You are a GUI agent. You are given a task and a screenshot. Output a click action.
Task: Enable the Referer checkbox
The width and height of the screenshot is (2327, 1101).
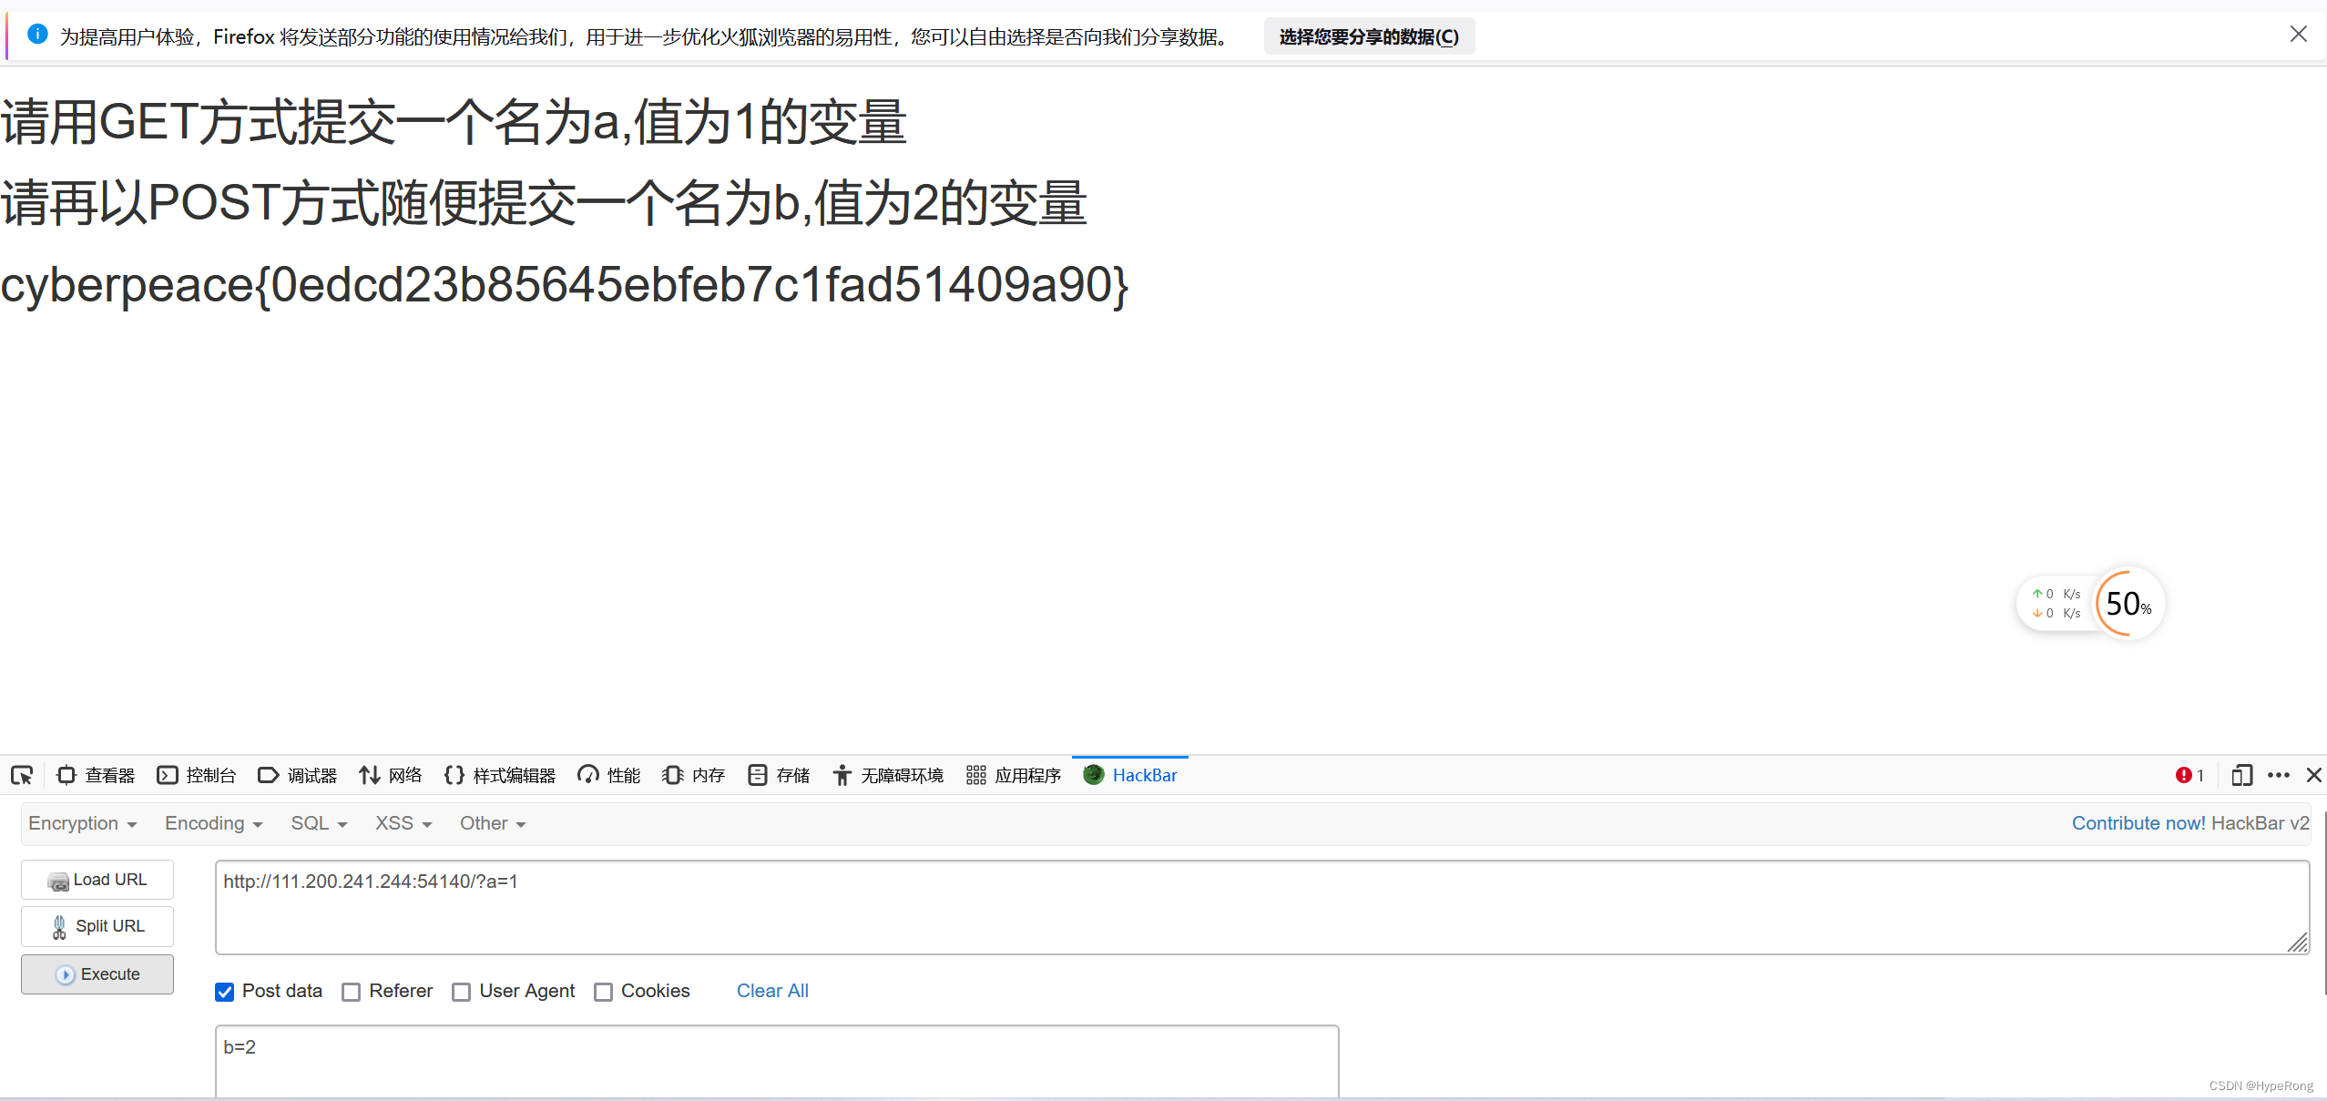(352, 992)
